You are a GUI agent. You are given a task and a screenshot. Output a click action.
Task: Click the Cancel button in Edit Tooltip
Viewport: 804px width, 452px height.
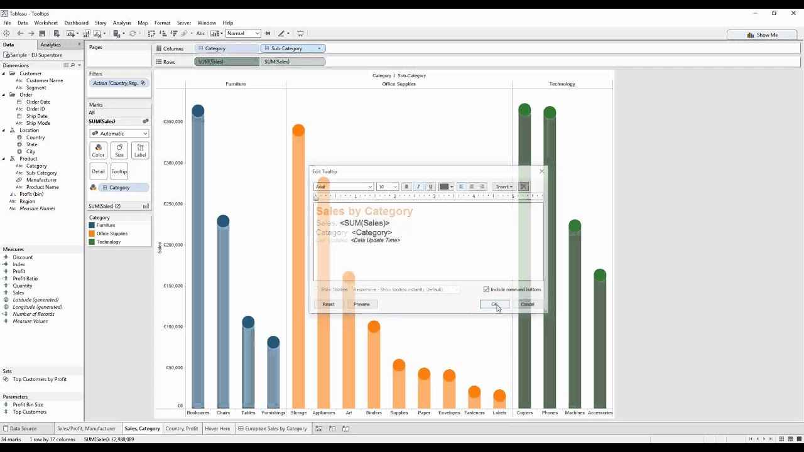(528, 304)
